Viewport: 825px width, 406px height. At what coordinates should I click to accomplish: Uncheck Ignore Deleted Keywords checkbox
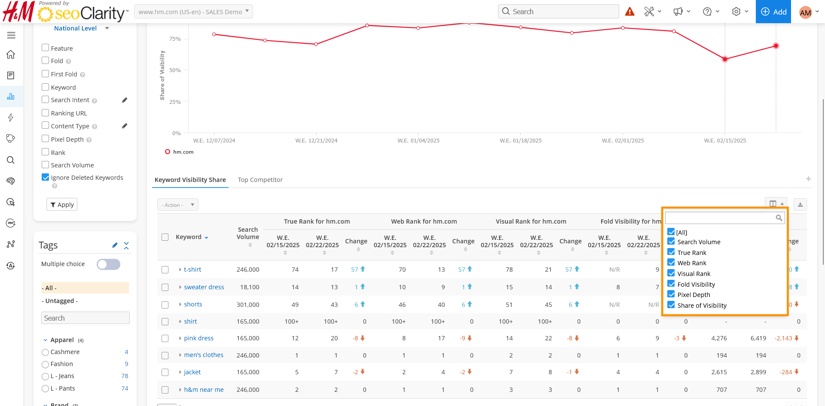pos(46,177)
